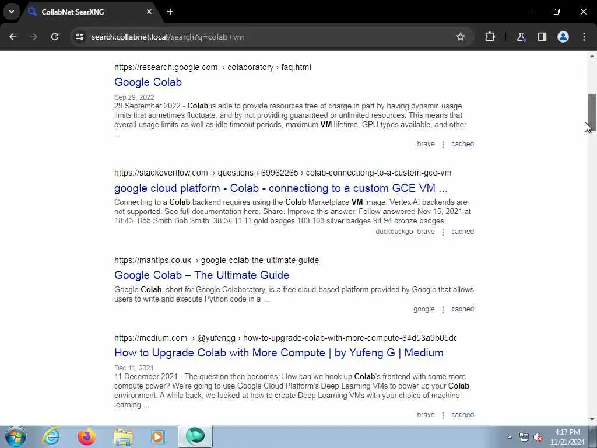Click the network tray icon

[x=524, y=437]
